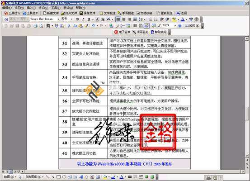250x181 pixels.
Task: Click the character border A icon
Action: (97, 19)
